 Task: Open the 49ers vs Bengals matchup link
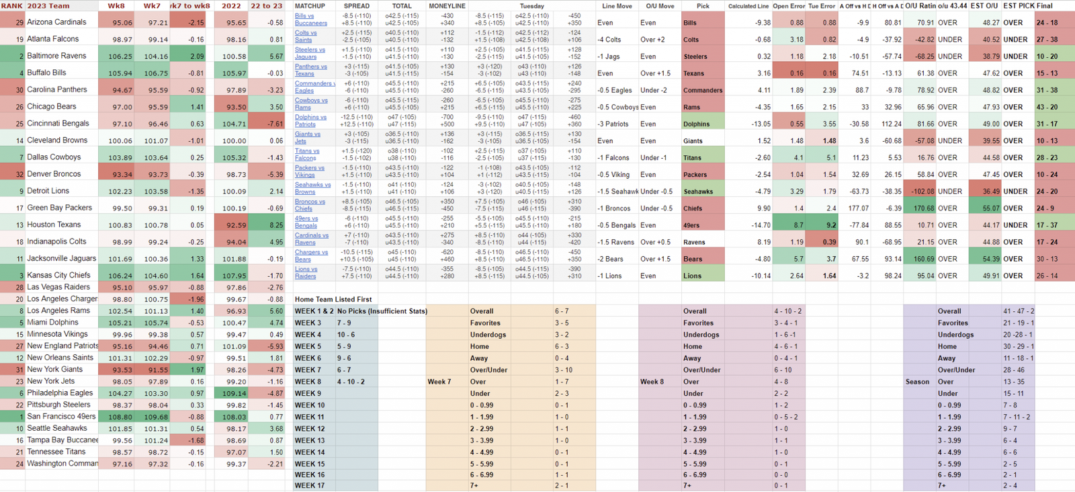306,222
